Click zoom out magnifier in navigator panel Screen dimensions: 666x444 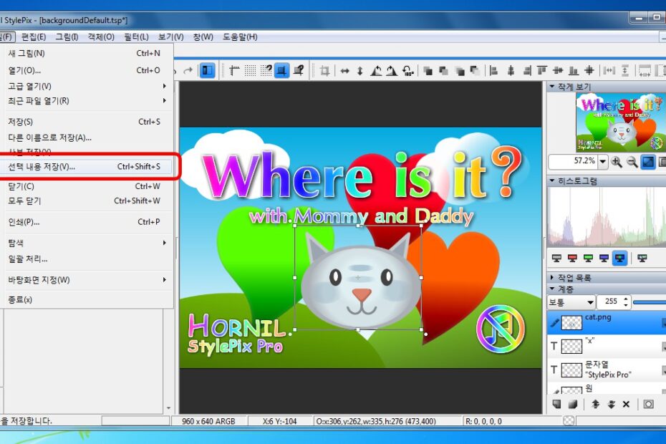632,161
